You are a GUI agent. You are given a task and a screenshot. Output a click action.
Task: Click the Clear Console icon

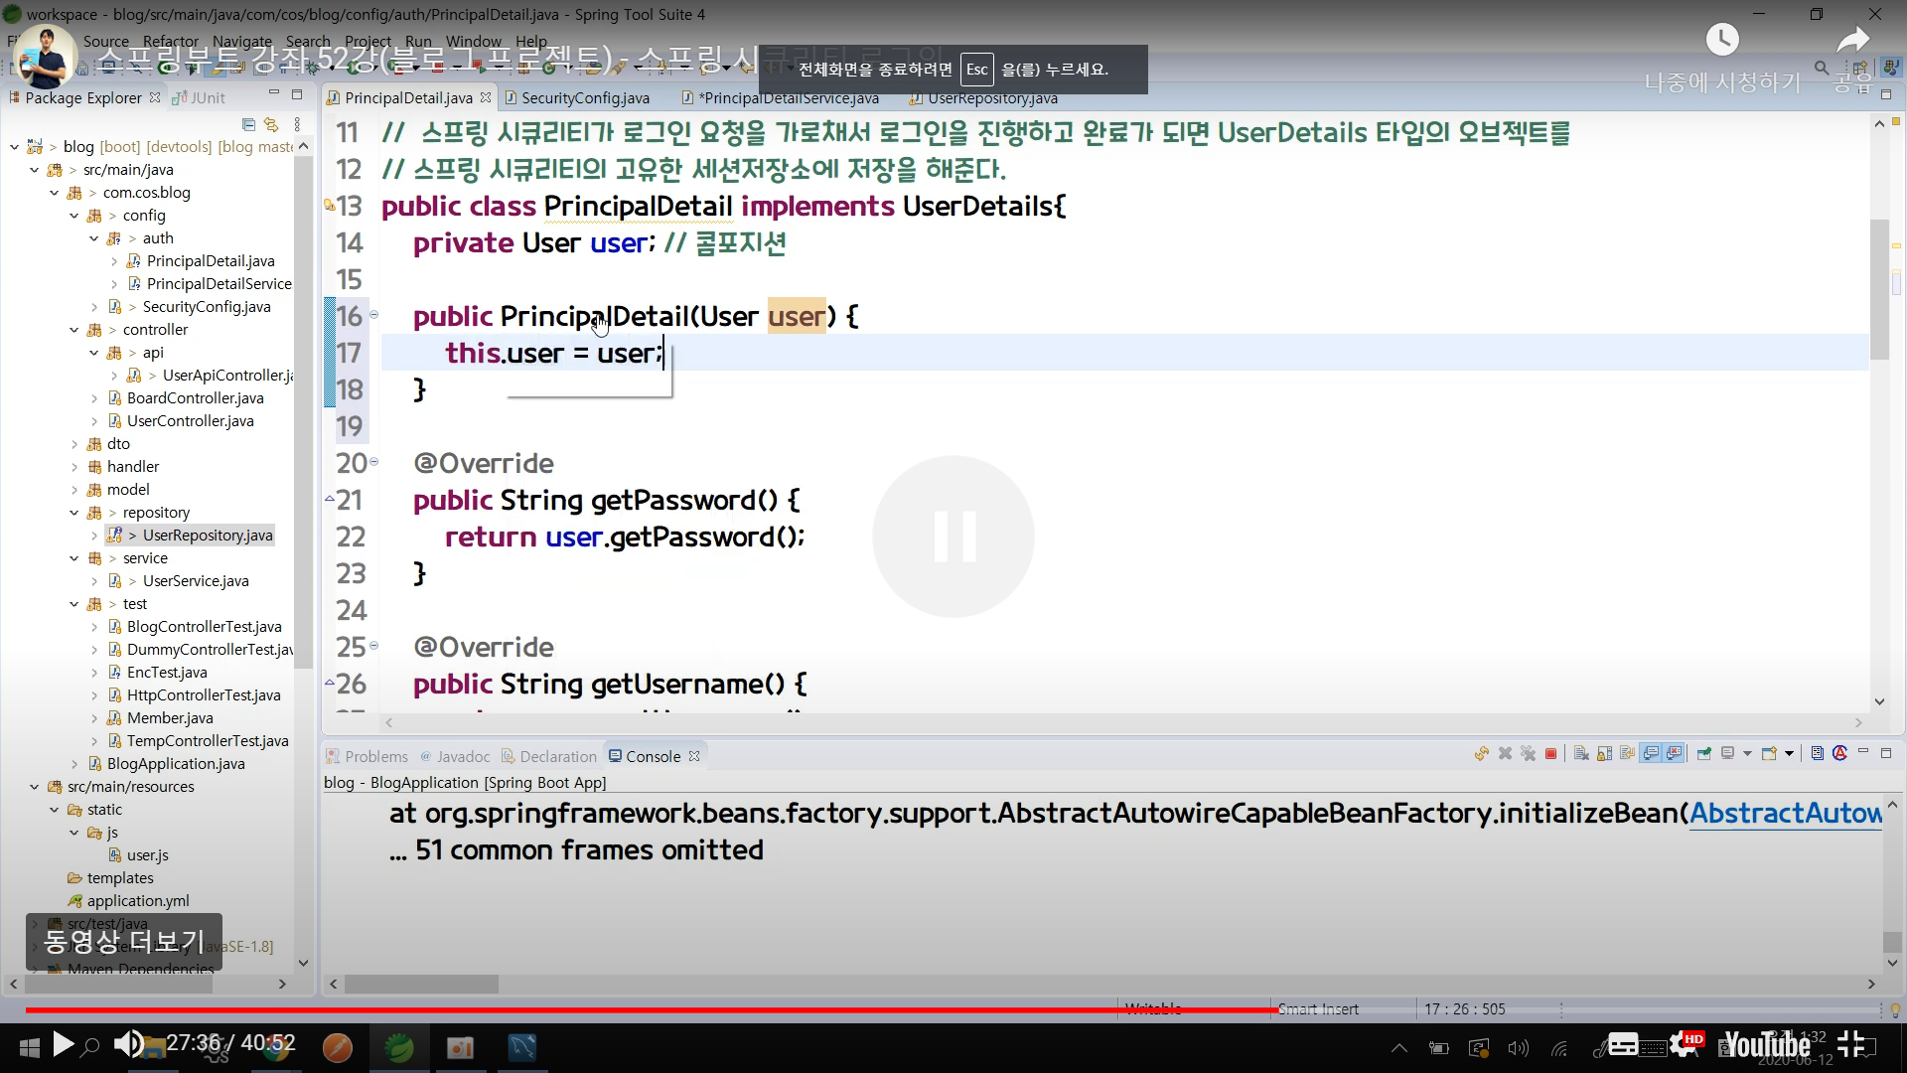pos(1581,753)
